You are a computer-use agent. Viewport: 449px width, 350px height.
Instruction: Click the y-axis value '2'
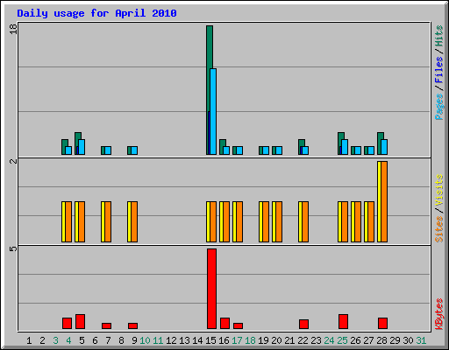tap(13, 161)
